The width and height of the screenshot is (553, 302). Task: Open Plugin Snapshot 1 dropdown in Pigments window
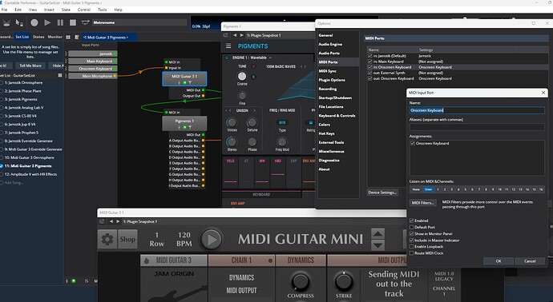point(264,35)
